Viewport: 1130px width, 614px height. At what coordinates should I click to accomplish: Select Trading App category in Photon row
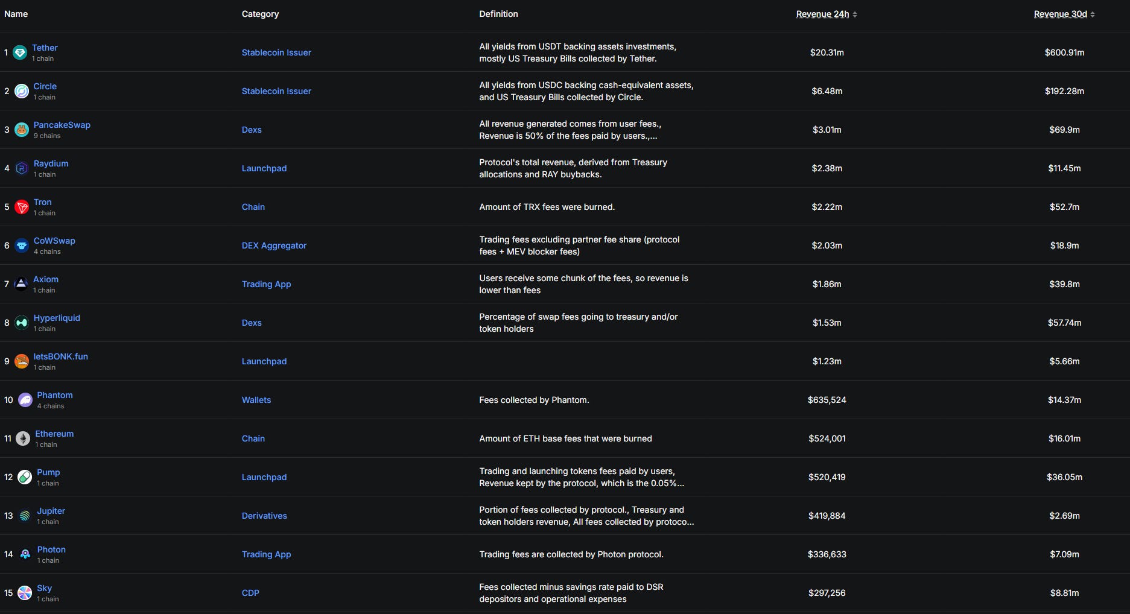click(266, 554)
